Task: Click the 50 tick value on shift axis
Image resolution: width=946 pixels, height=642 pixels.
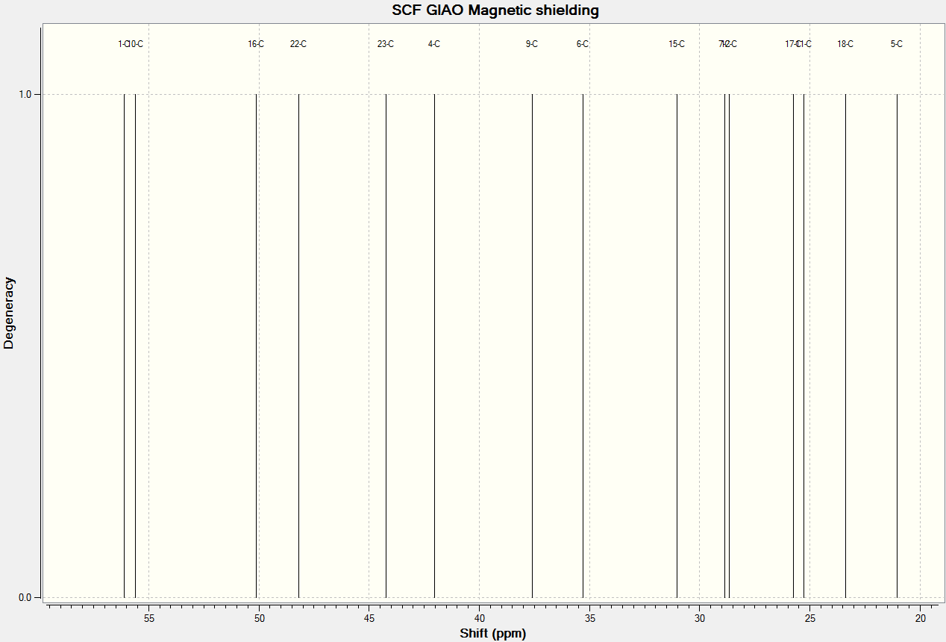Action: (259, 618)
